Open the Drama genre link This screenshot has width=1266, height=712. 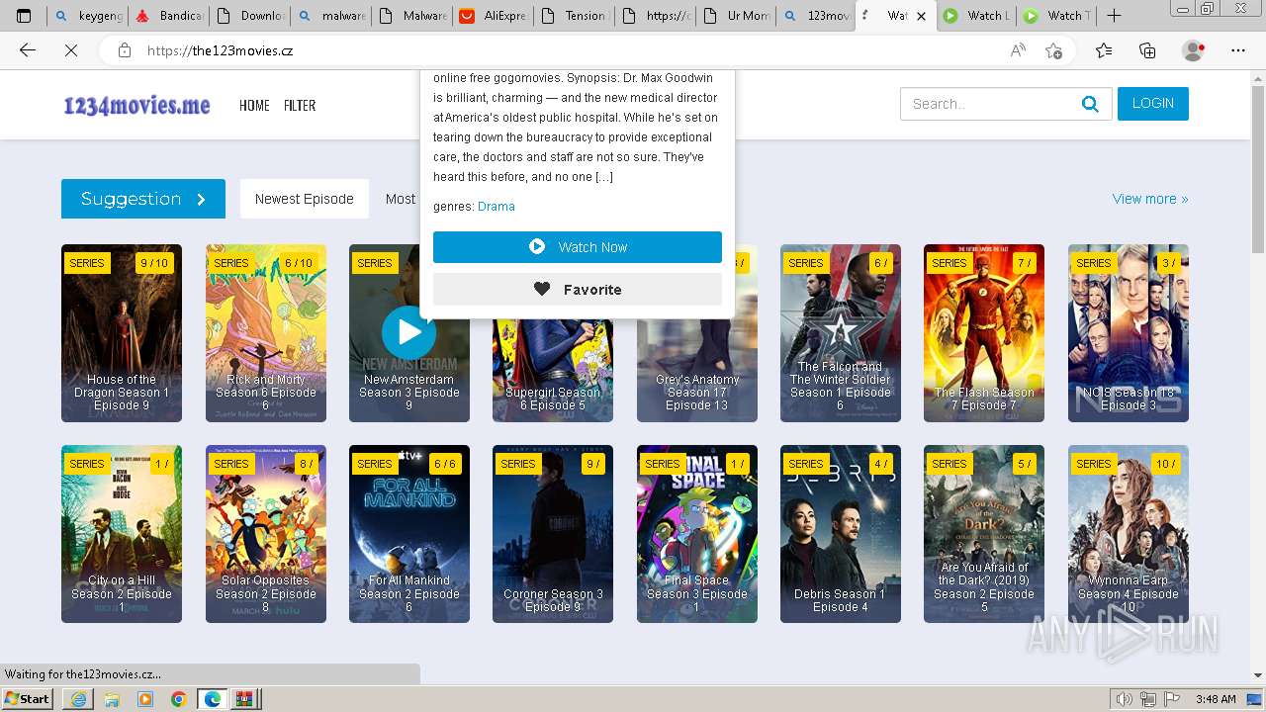coord(497,207)
